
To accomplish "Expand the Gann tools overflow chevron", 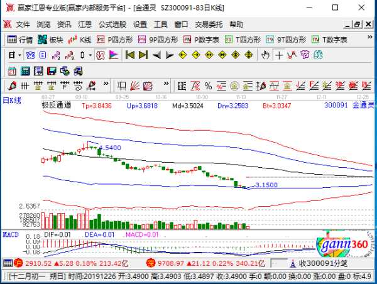I will tap(166, 84).
